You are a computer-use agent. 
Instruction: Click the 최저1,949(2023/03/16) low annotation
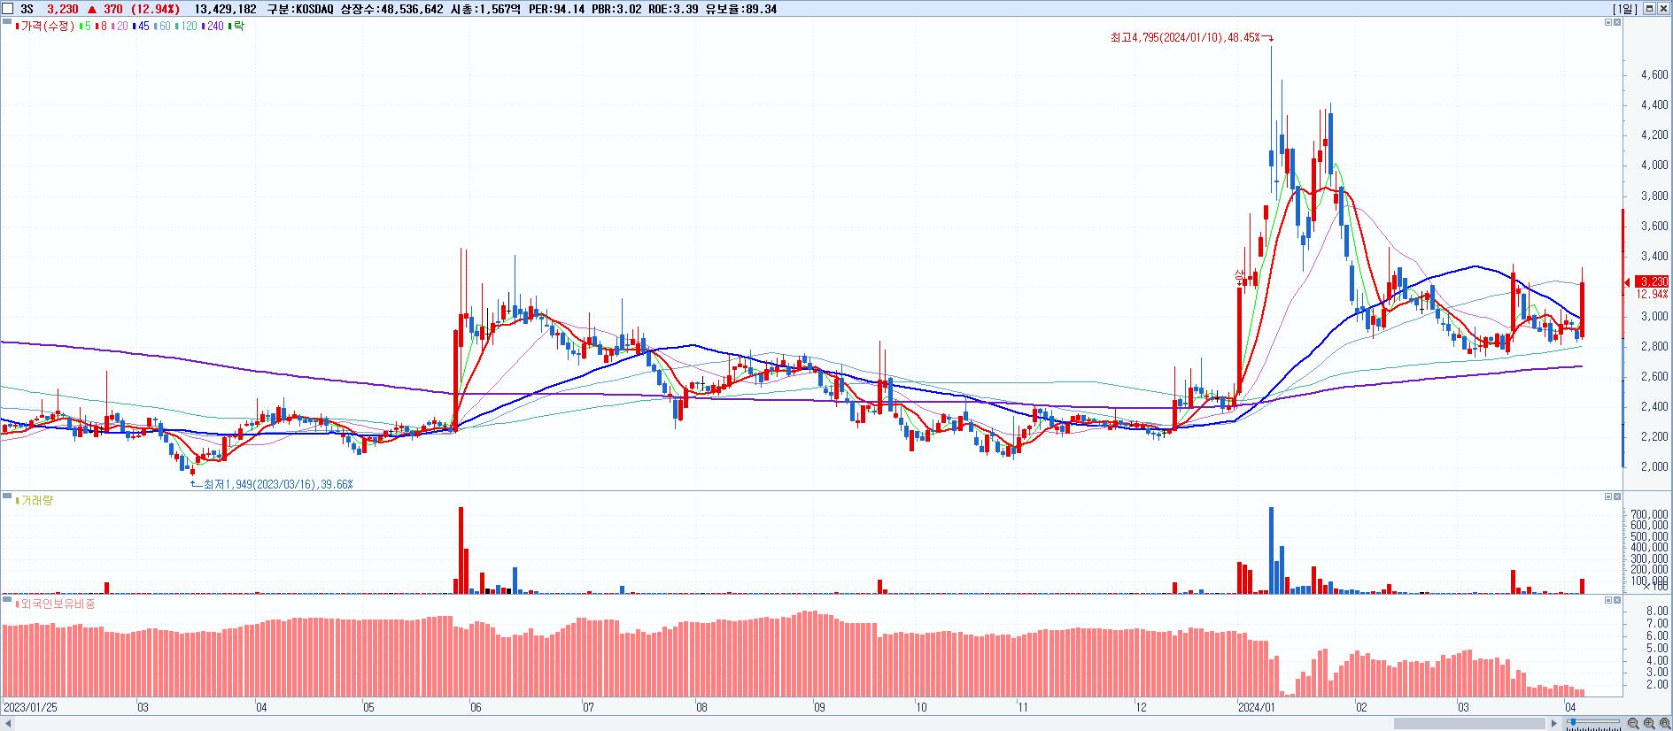272,484
